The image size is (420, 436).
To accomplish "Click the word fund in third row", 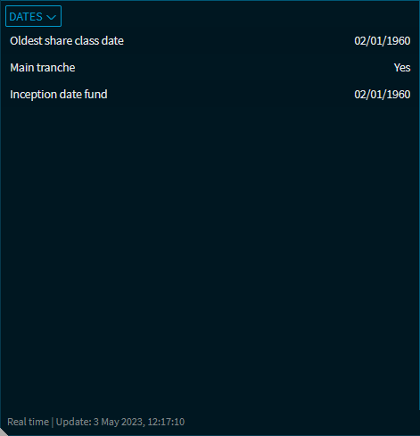I will (95, 95).
